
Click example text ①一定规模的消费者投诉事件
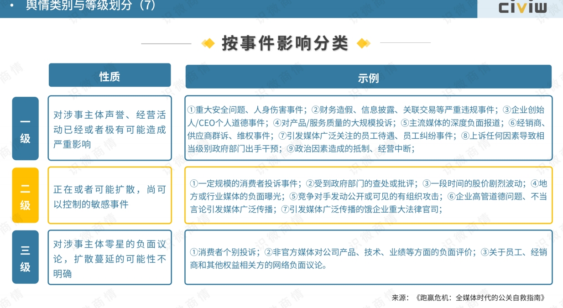click(x=245, y=184)
